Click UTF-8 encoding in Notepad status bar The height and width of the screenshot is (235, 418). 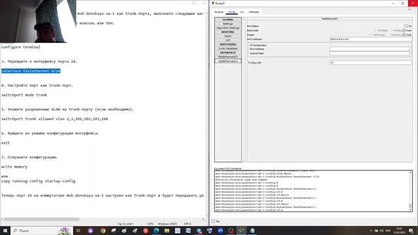click(187, 224)
